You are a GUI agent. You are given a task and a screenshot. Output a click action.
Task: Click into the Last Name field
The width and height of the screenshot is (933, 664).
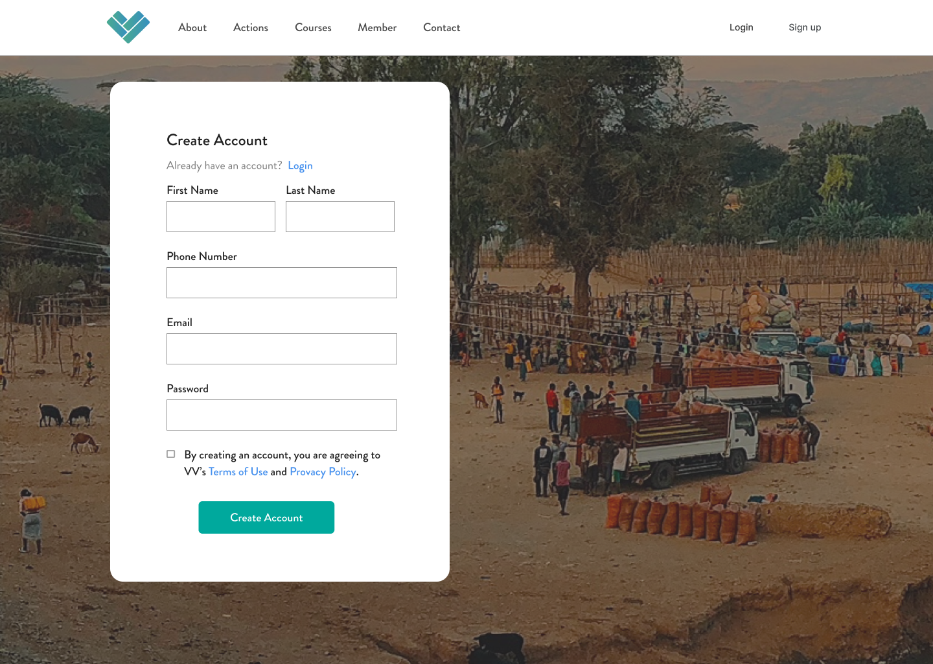click(340, 217)
